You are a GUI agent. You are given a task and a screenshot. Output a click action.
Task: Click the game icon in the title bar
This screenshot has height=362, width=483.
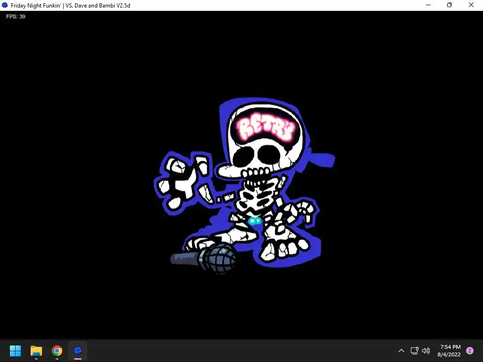point(5,5)
